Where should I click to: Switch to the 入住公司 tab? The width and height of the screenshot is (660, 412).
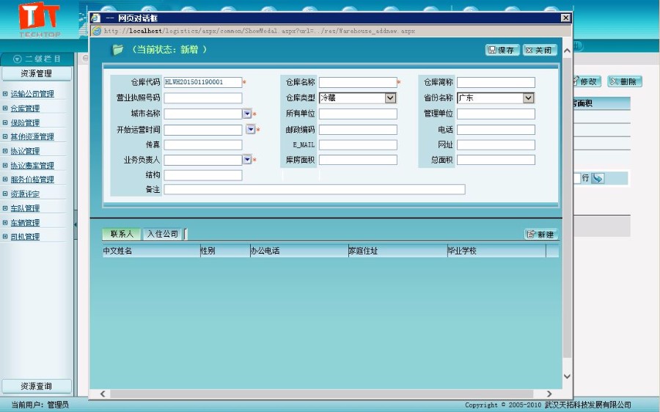click(163, 234)
